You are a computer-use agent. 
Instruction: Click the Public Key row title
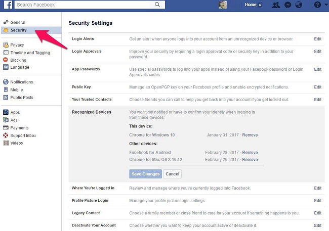click(81, 87)
